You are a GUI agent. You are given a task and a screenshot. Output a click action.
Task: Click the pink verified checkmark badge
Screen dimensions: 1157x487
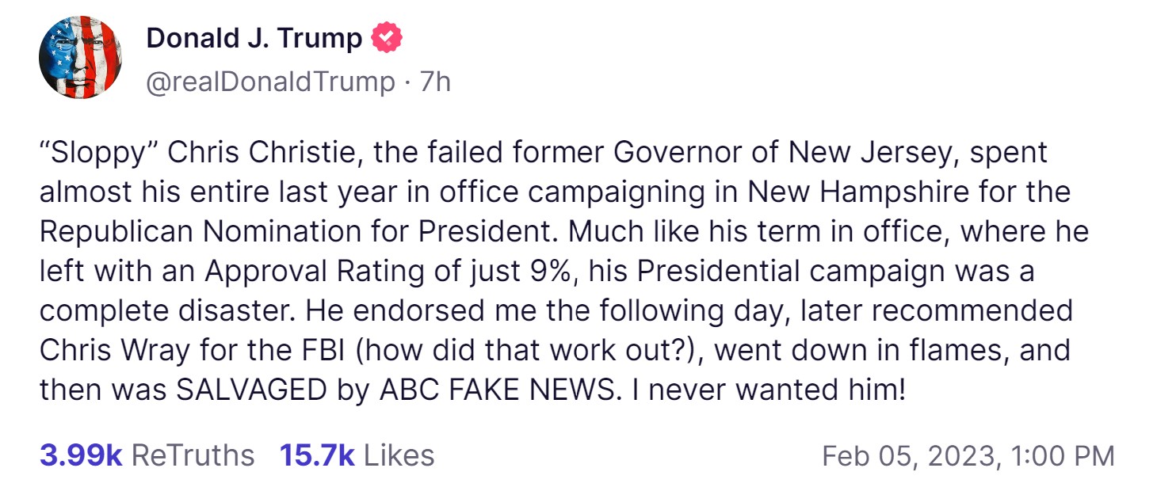(387, 38)
